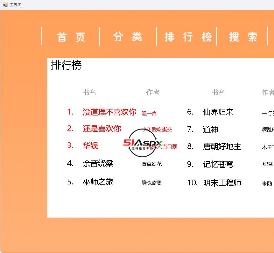The height and width of the screenshot is (253, 274).
Task: Click author name 温一言
Action: click(x=149, y=113)
